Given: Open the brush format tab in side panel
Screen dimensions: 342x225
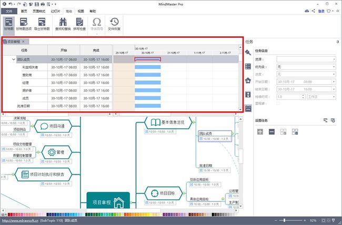Looking at the screenshot, I should 248,53.
